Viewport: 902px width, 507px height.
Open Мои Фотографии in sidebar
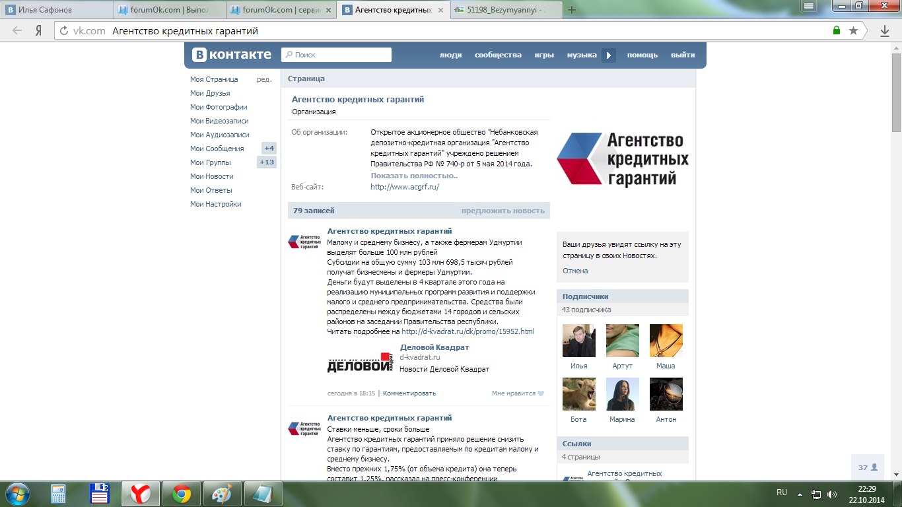219,107
